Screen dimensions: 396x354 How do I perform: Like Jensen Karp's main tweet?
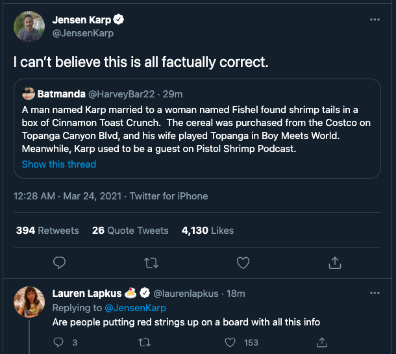[243, 262]
